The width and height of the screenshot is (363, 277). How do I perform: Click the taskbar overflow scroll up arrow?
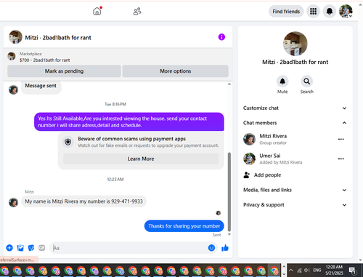(x=284, y=266)
